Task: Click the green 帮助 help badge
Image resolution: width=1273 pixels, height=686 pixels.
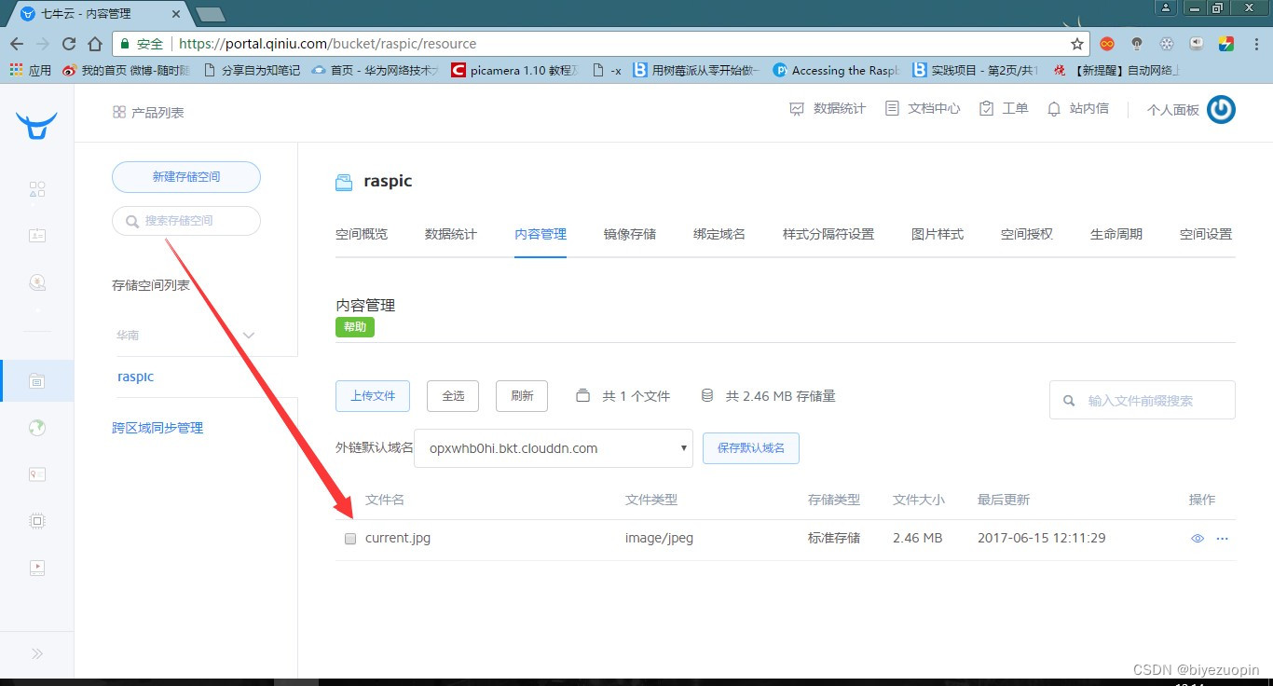Action: pos(355,327)
